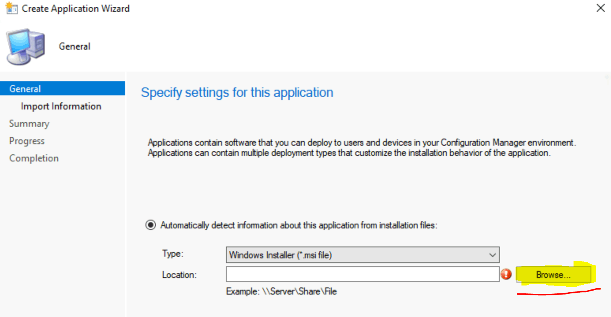Click the Specify settings for this application heading
The image size is (611, 317).
237,93
